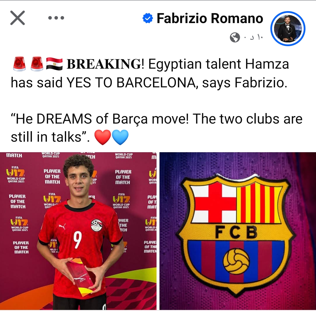The image size is (316, 312).
Task: Open the three-dot post options menu
Action: point(56,18)
